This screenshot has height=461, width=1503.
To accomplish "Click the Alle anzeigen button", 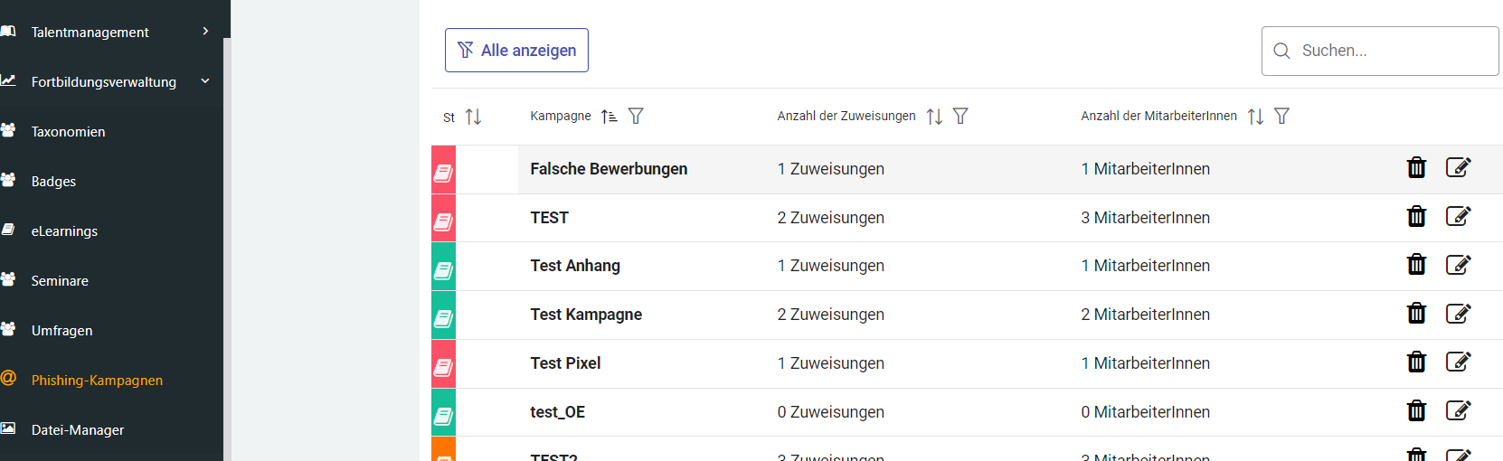I will click(x=516, y=51).
